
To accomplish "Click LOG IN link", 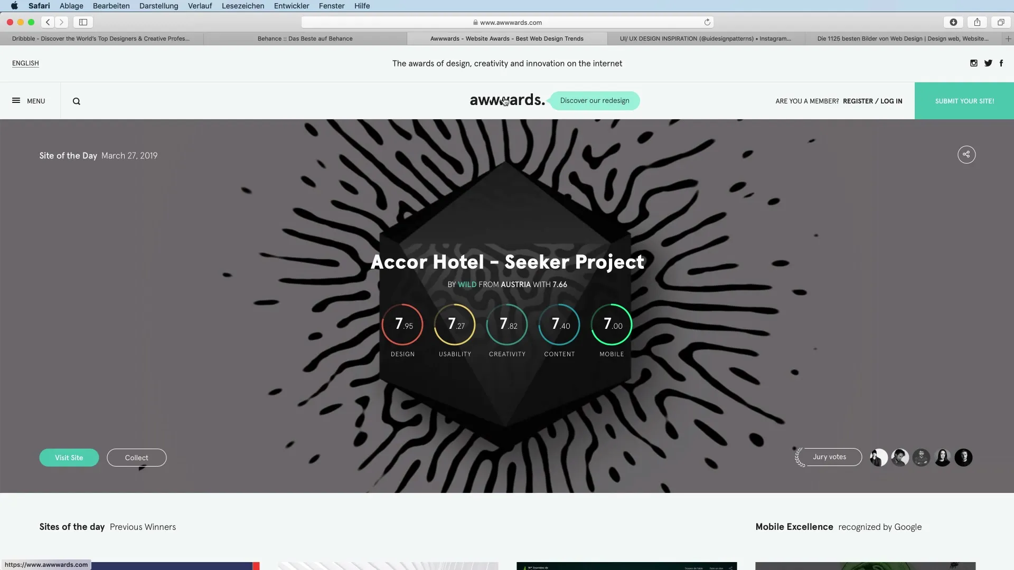I will tap(891, 101).
